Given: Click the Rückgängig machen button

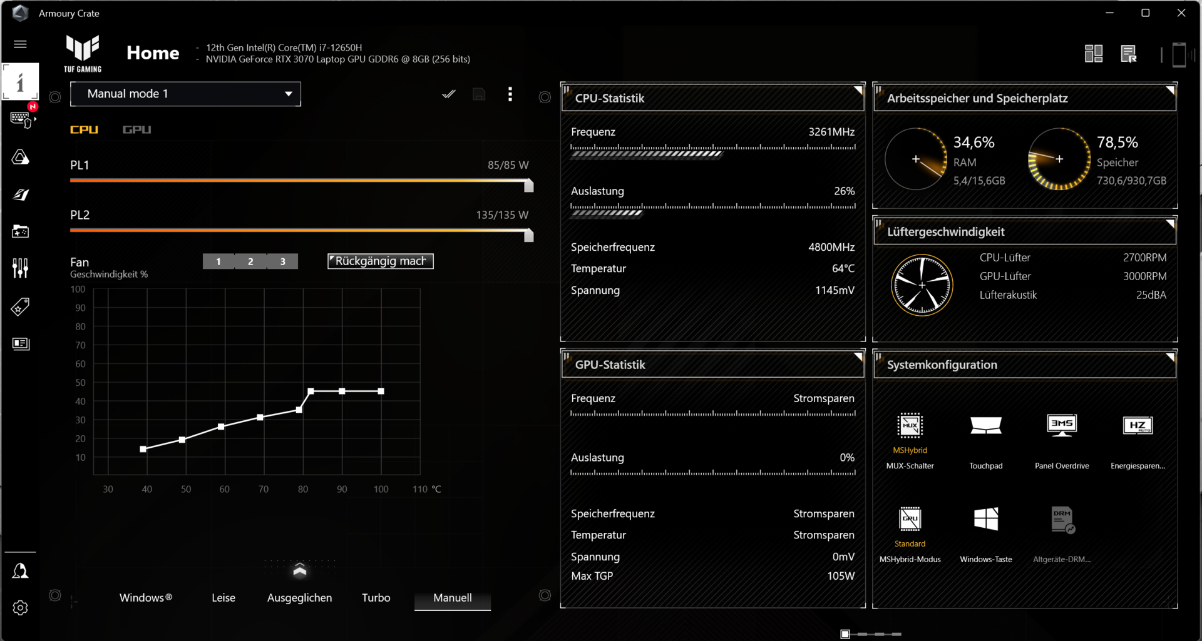Looking at the screenshot, I should [x=381, y=261].
